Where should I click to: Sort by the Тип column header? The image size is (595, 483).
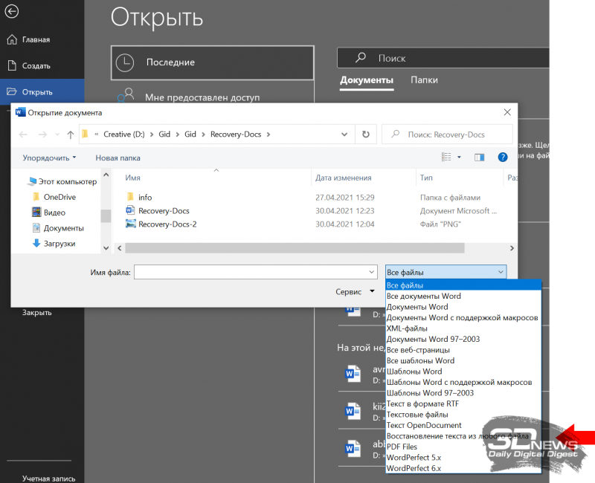tap(426, 178)
